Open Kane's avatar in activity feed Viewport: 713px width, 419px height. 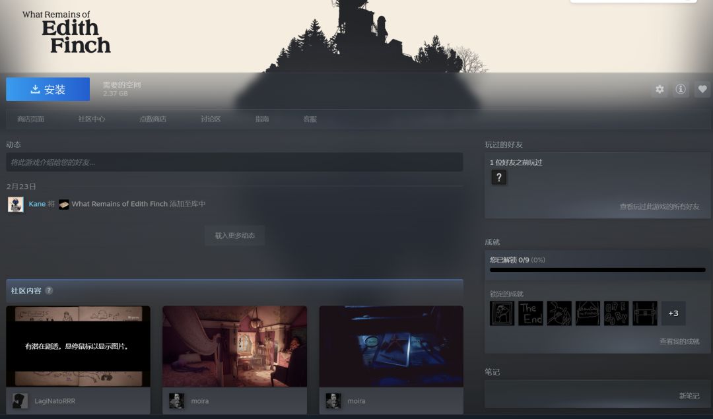[15, 204]
